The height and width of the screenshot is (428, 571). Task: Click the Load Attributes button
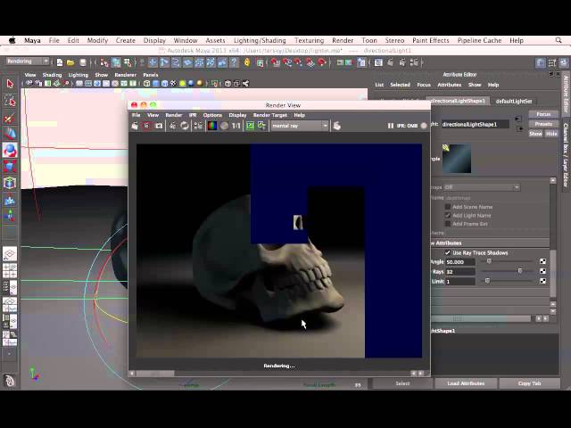(466, 383)
